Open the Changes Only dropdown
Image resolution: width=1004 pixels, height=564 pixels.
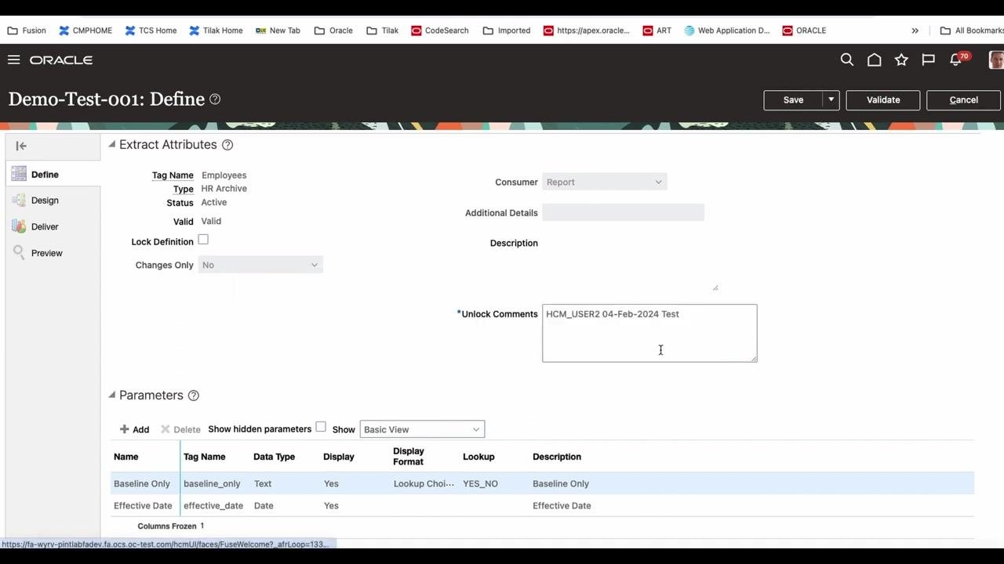coord(260,265)
